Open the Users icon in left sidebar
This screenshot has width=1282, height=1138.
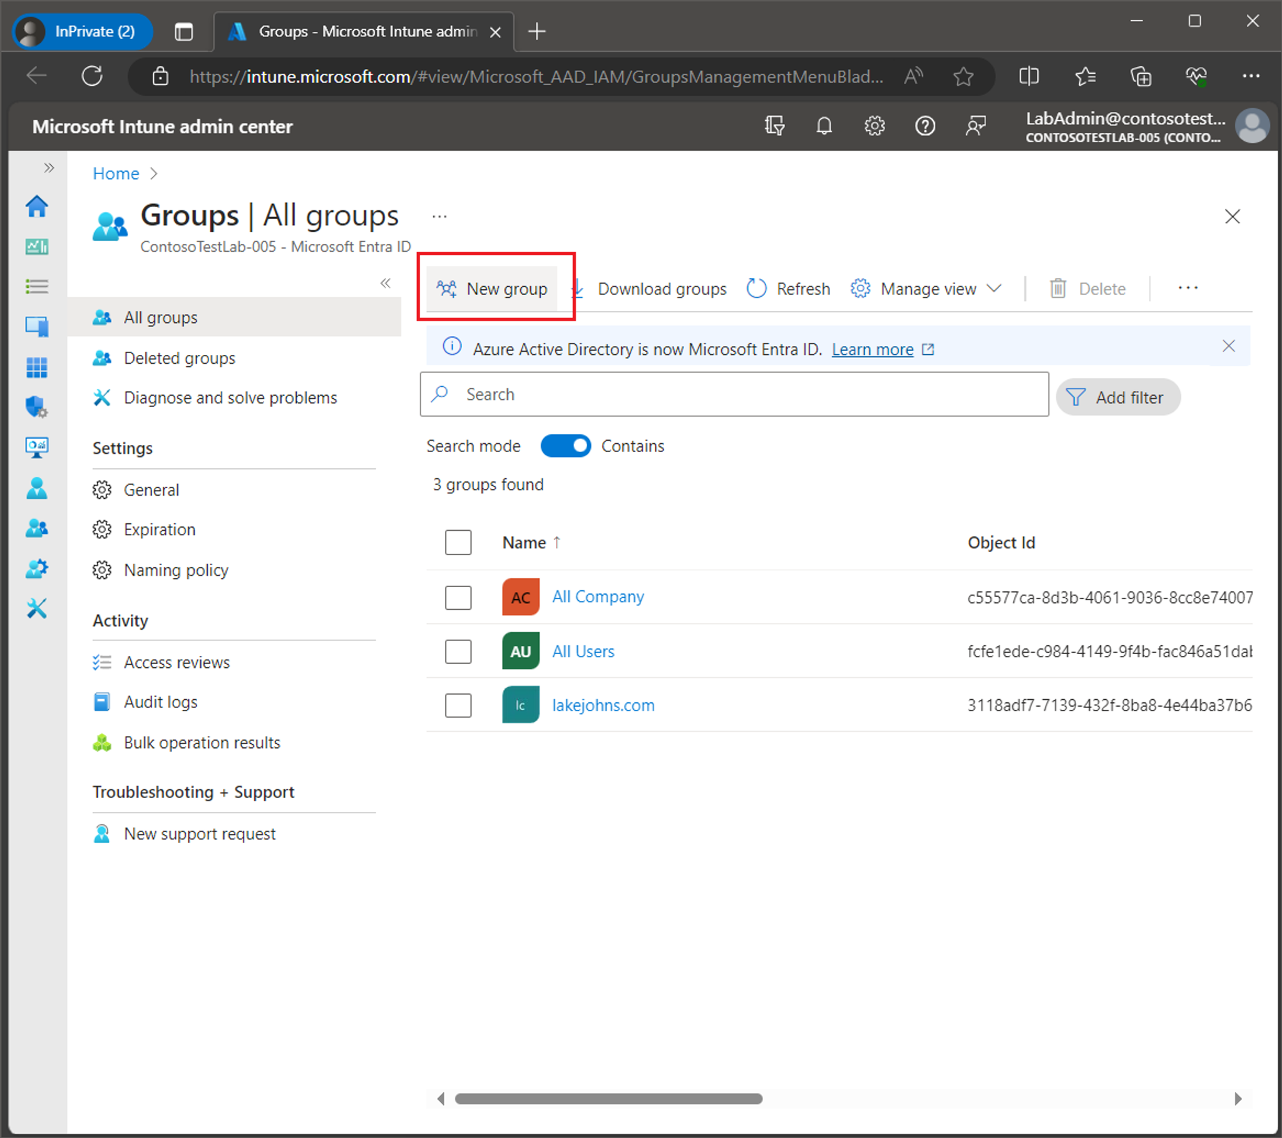pyautogui.click(x=36, y=488)
